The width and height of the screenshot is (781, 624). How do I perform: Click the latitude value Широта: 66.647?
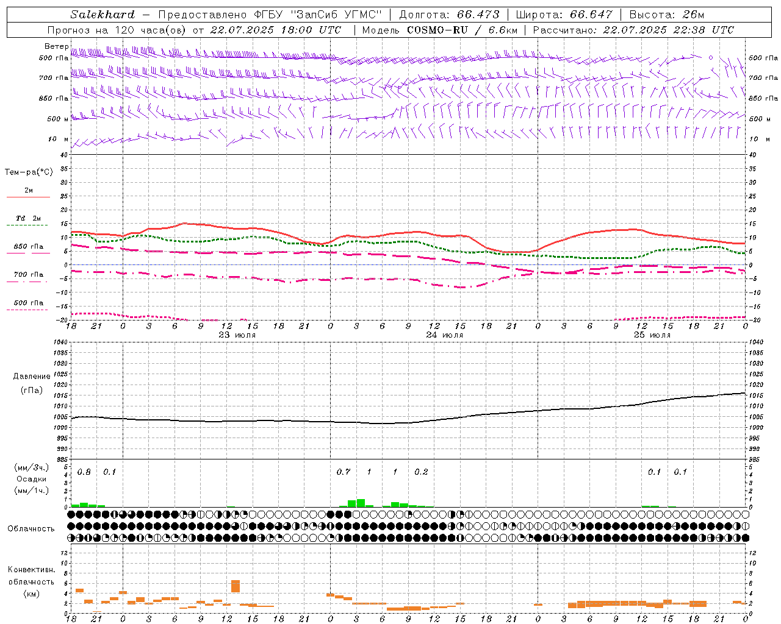click(564, 15)
